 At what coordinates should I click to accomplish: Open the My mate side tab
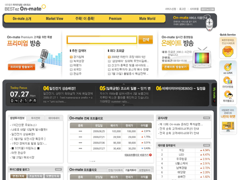click(x=214, y=94)
